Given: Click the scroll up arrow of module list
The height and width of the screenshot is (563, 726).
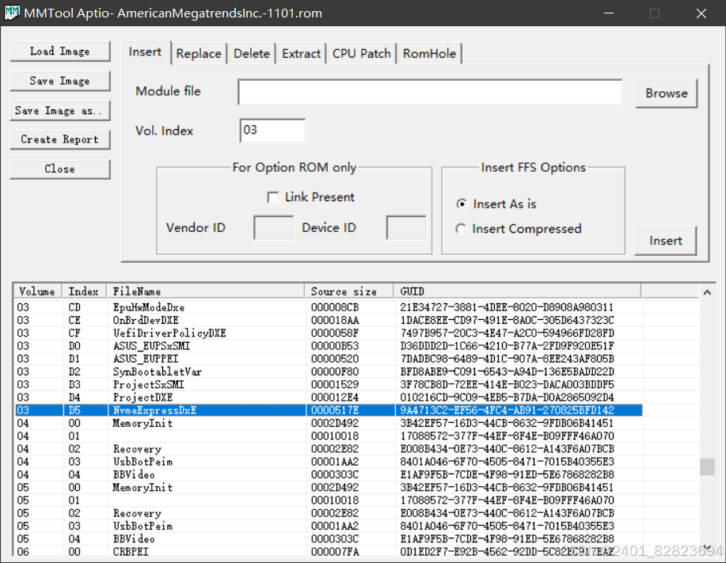Looking at the screenshot, I should coord(707,292).
